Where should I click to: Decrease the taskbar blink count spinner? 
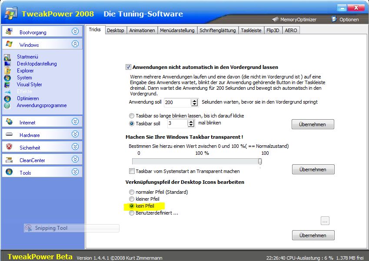pyautogui.click(x=191, y=125)
